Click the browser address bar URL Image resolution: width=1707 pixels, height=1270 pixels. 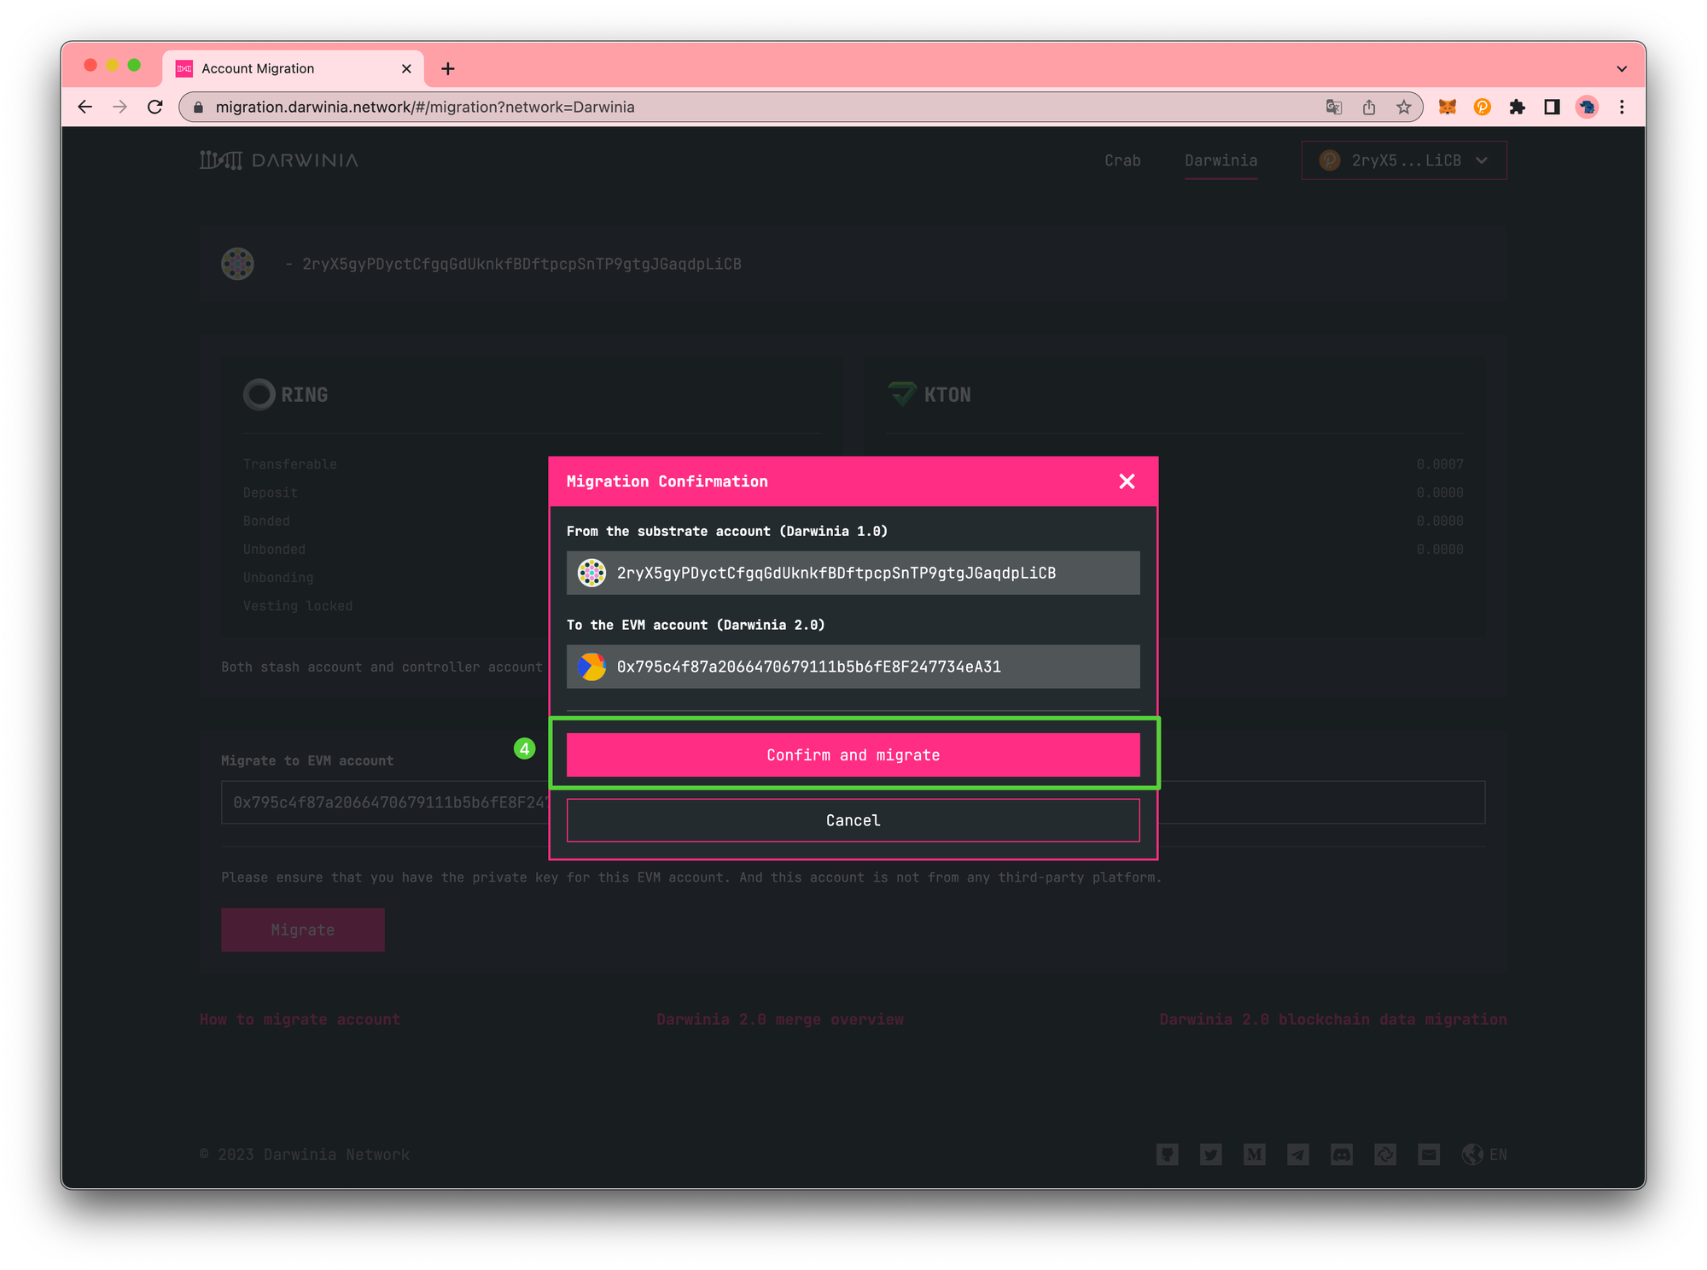coord(424,107)
